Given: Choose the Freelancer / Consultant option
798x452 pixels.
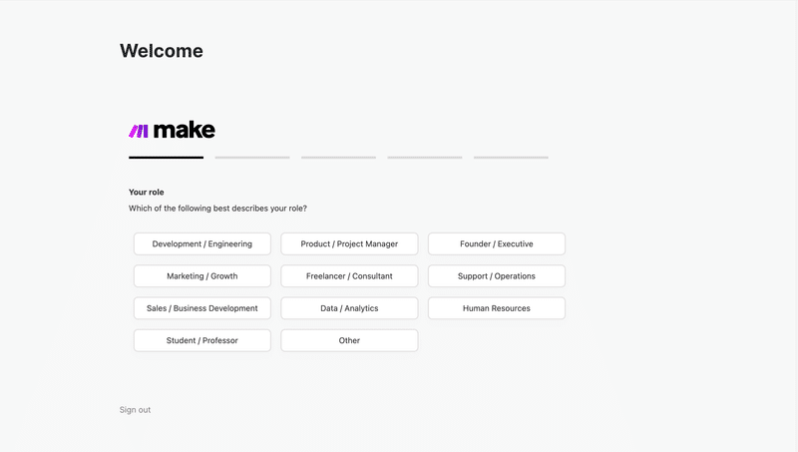Looking at the screenshot, I should (x=349, y=275).
